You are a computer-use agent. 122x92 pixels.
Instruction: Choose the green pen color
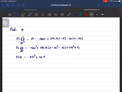coord(81,15)
